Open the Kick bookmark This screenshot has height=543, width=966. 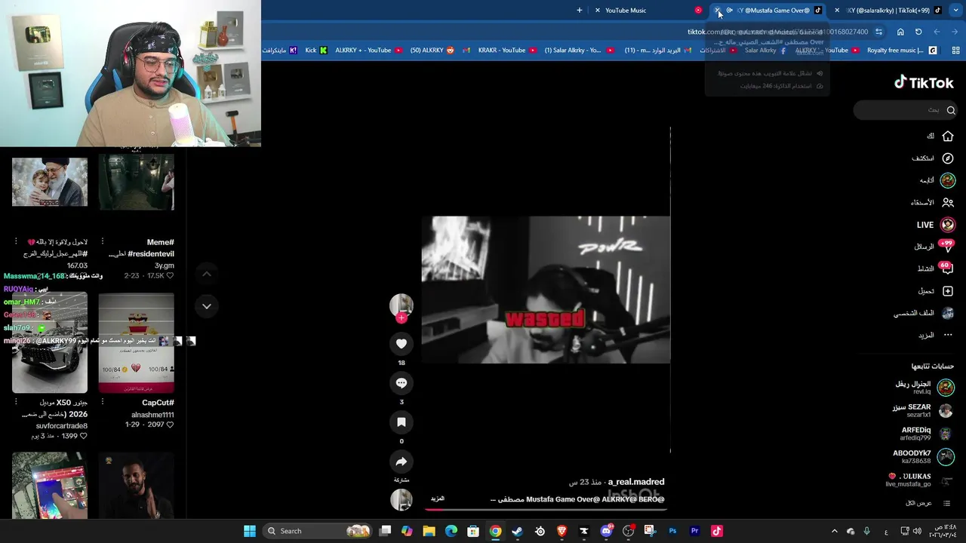[x=316, y=51]
